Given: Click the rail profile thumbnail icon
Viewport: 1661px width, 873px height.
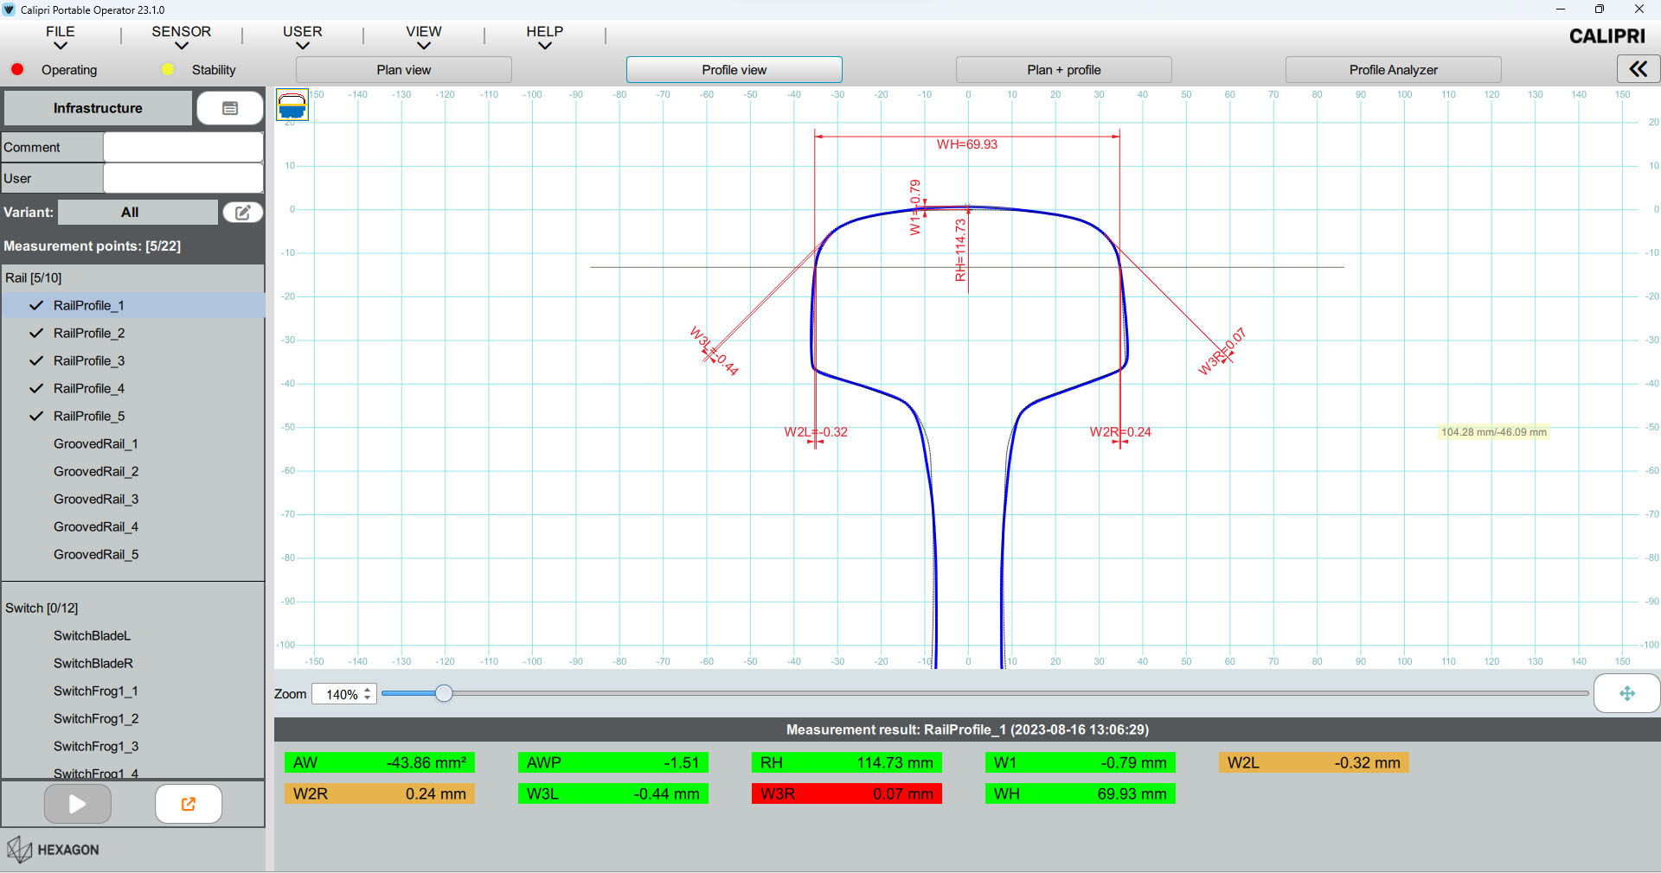Looking at the screenshot, I should [x=292, y=105].
